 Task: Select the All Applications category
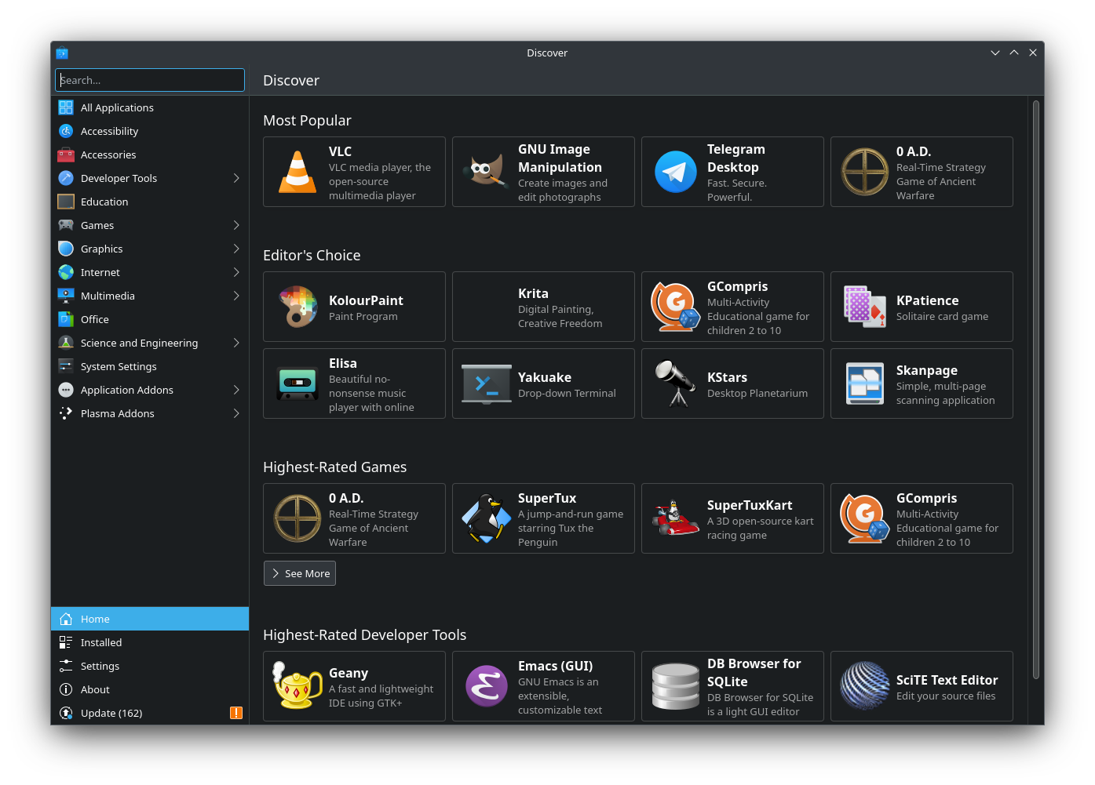[x=150, y=107]
